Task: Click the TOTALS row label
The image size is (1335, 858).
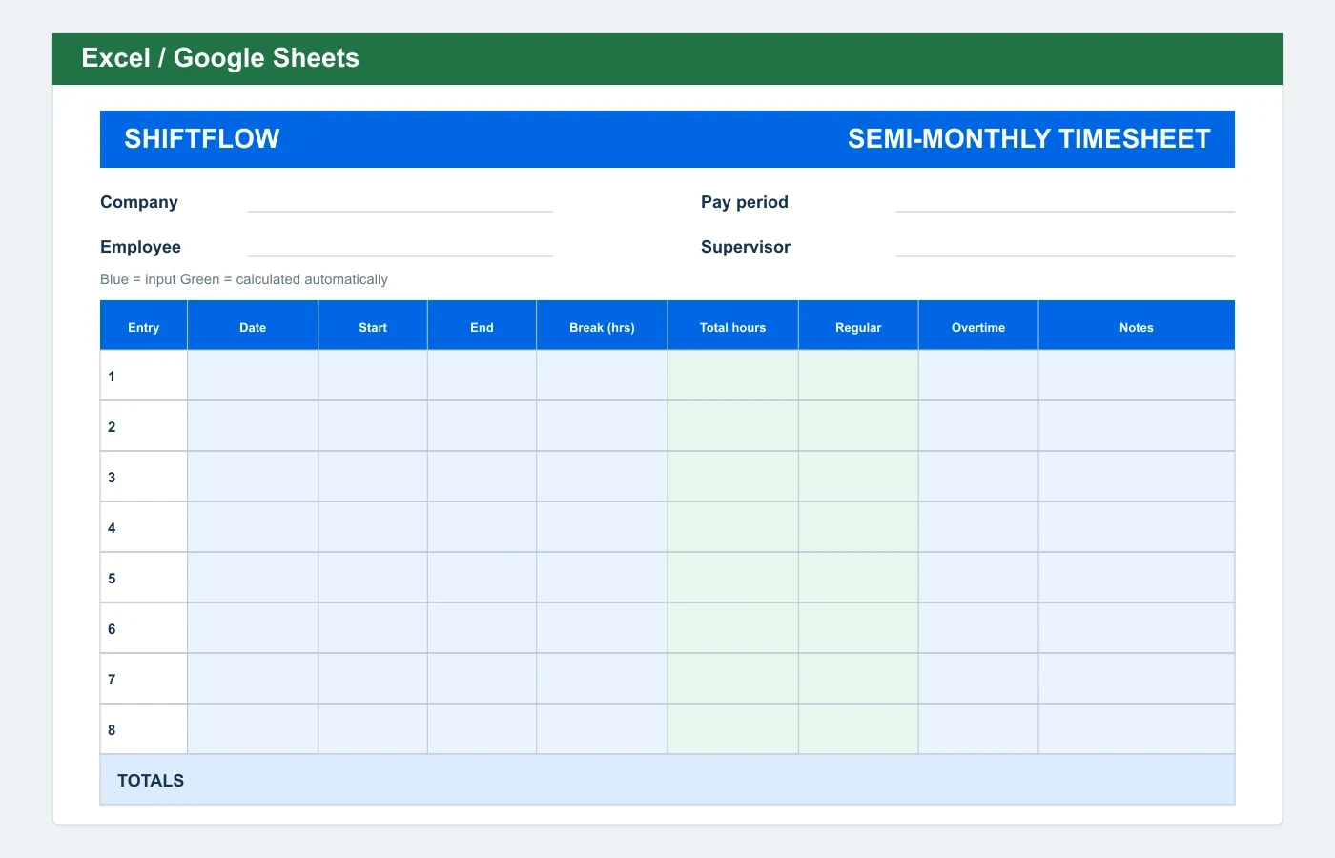Action: point(151,780)
